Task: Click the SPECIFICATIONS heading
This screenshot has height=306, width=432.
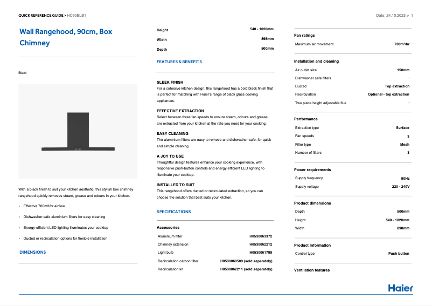Action: coord(173,212)
